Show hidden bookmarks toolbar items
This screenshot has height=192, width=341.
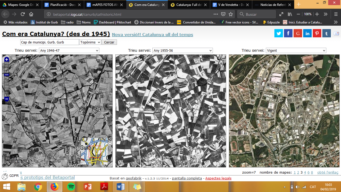tap(335, 22)
